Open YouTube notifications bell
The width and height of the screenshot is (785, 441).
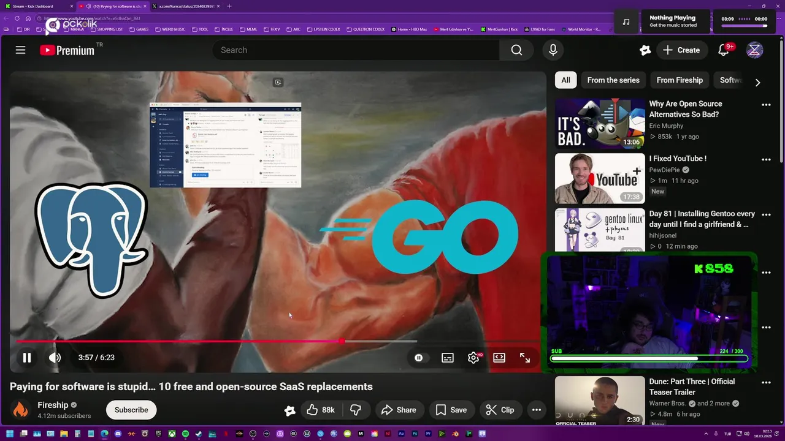[x=724, y=50]
